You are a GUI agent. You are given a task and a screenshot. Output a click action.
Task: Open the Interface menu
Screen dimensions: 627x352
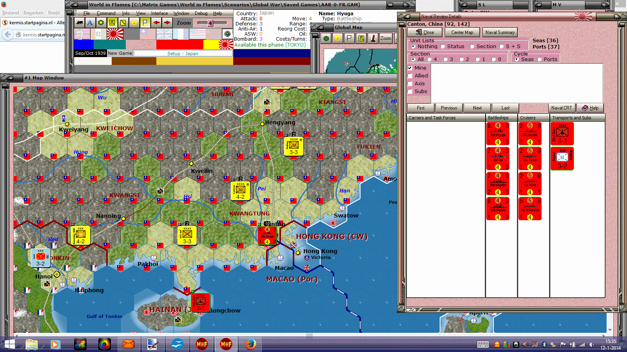[x=159, y=13]
